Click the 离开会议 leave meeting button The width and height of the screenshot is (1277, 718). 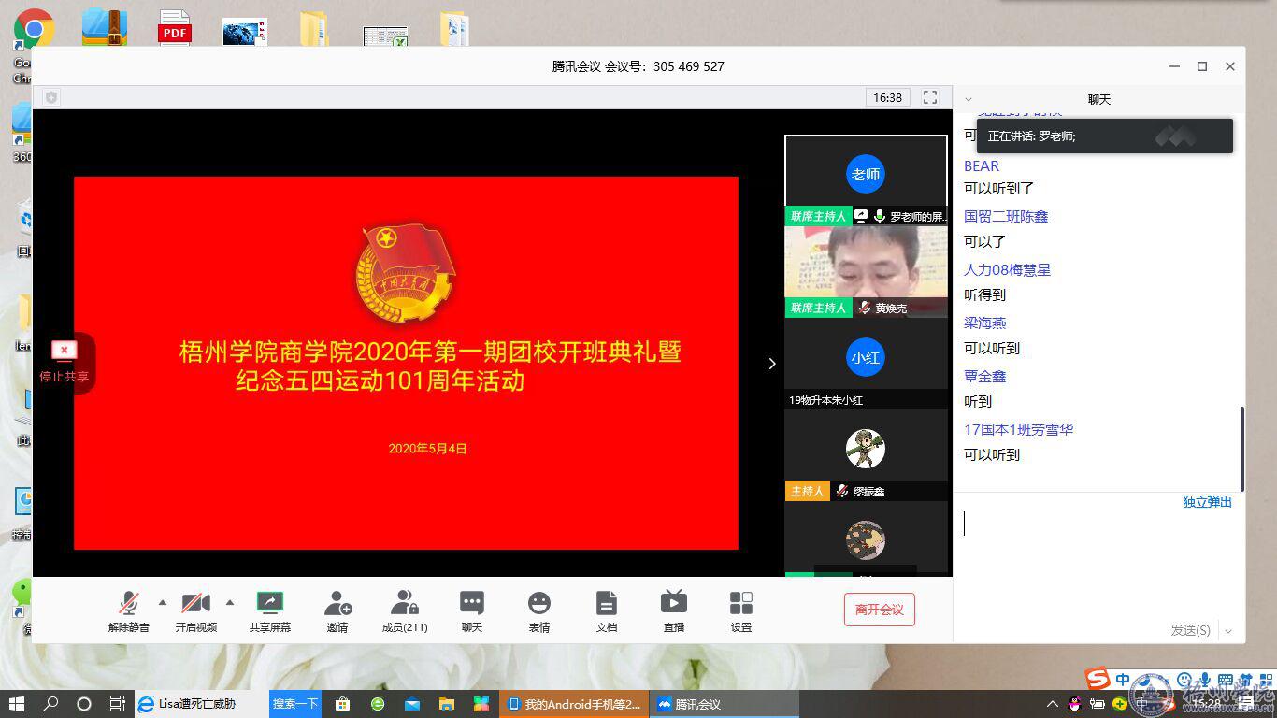coord(879,610)
